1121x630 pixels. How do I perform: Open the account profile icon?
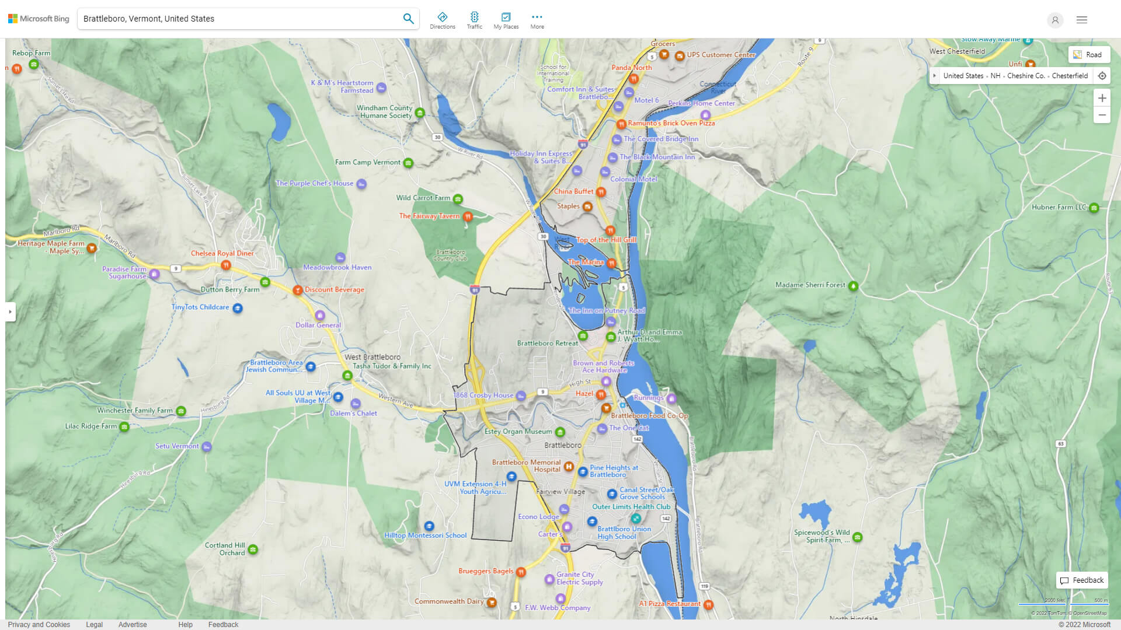coord(1055,20)
